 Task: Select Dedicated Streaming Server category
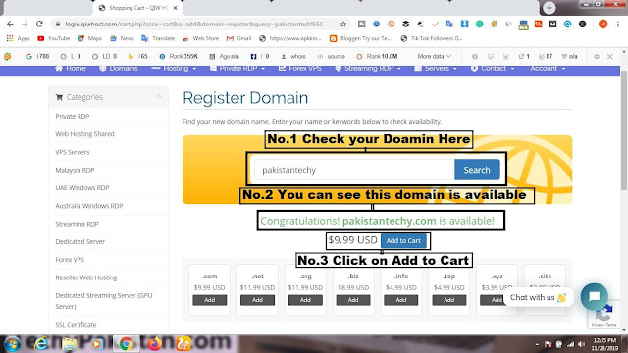(x=104, y=301)
